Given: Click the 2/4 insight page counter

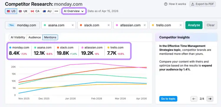Looking at the screenshot, I should tap(202, 99).
